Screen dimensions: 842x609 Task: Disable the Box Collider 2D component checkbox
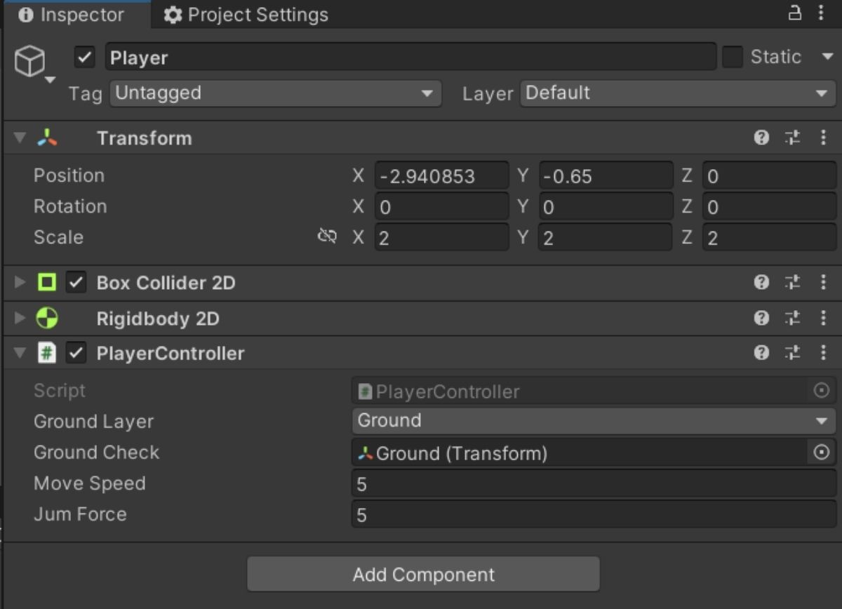click(76, 283)
